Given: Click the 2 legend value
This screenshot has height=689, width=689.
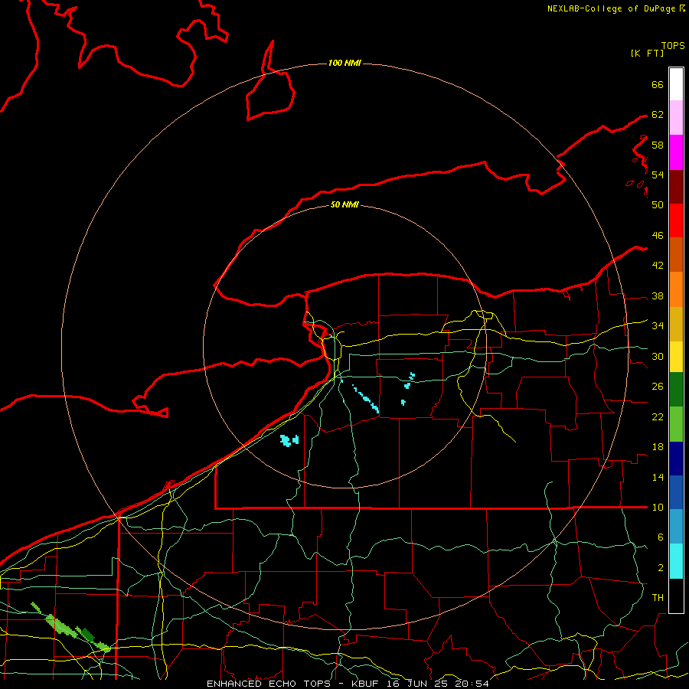Looking at the screenshot, I should click(661, 567).
